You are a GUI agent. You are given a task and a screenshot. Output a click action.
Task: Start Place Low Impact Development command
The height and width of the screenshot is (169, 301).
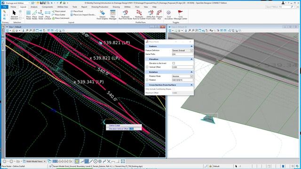[83, 15]
